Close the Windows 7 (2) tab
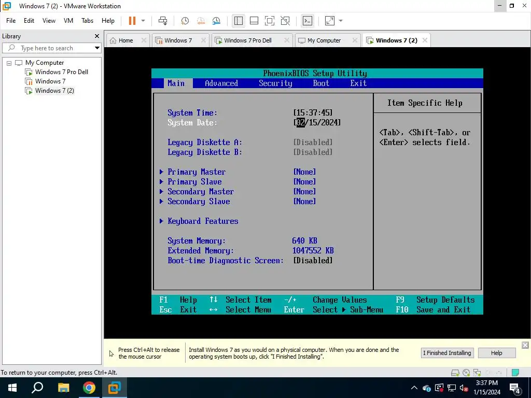 [425, 40]
